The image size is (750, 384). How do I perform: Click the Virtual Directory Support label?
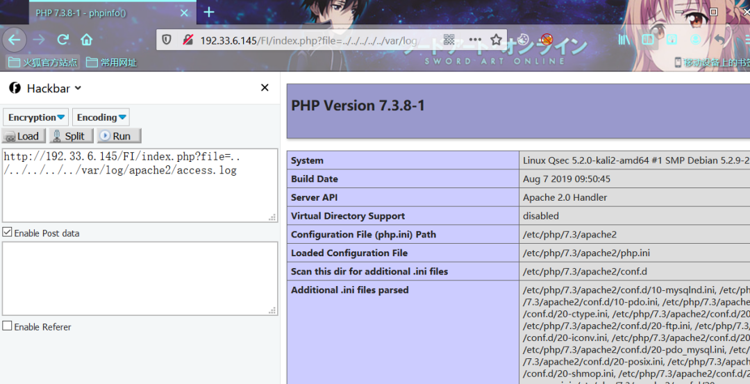(x=348, y=216)
